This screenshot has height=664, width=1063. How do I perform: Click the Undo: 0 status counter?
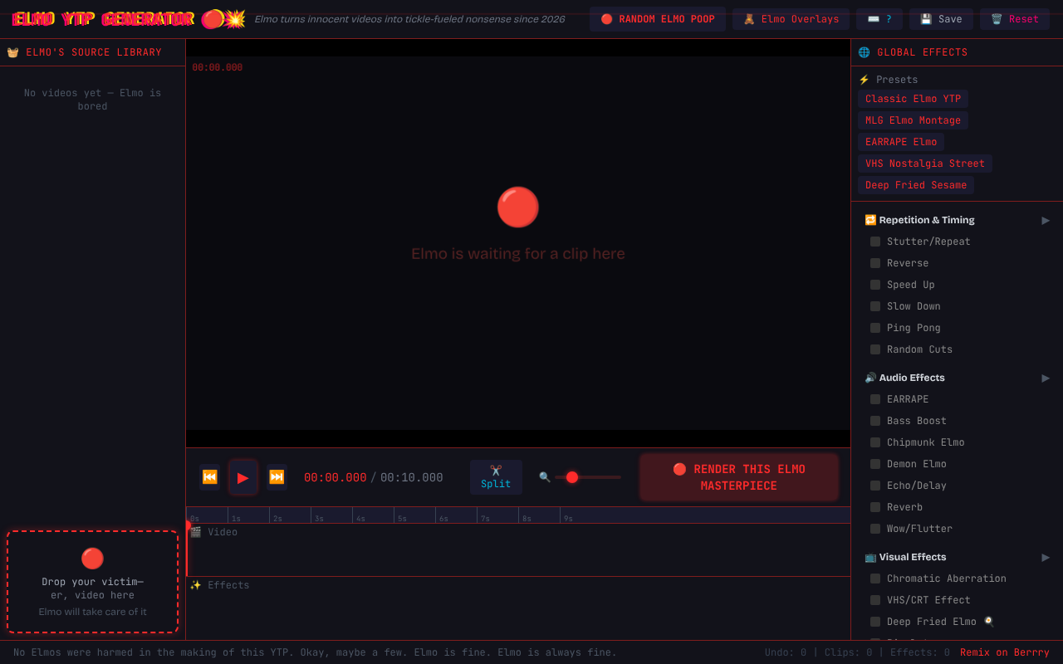pos(786,652)
